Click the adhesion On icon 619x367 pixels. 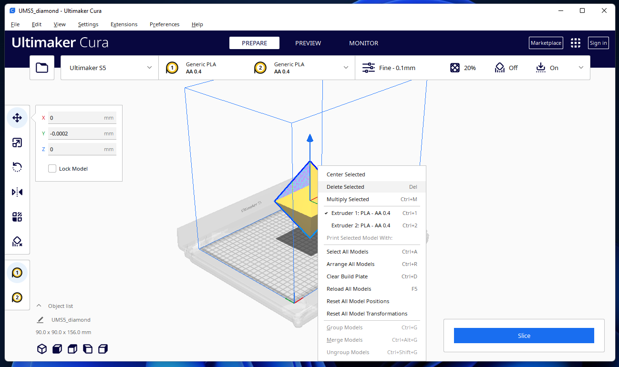point(541,68)
